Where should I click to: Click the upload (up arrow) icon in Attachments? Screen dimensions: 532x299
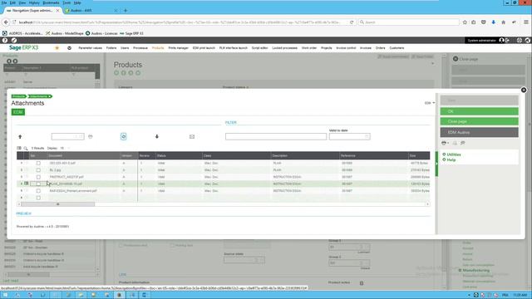pyautogui.click(x=20, y=136)
